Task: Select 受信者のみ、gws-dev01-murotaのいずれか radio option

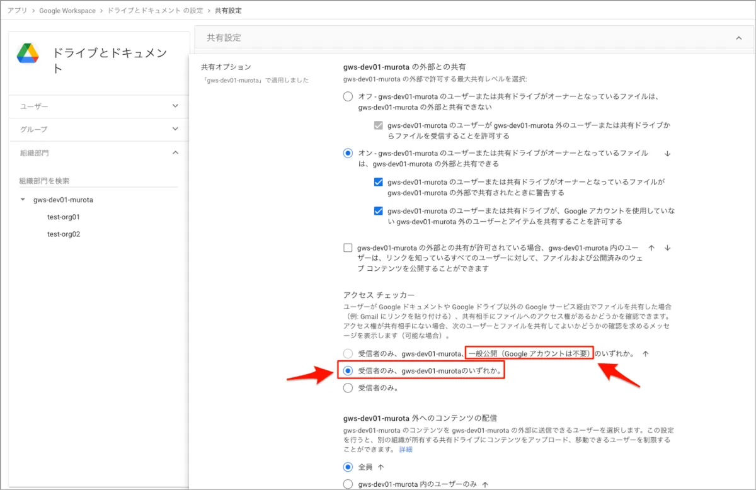Action: pos(348,371)
